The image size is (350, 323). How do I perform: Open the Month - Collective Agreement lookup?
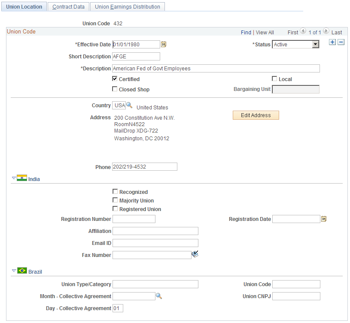tap(158, 296)
